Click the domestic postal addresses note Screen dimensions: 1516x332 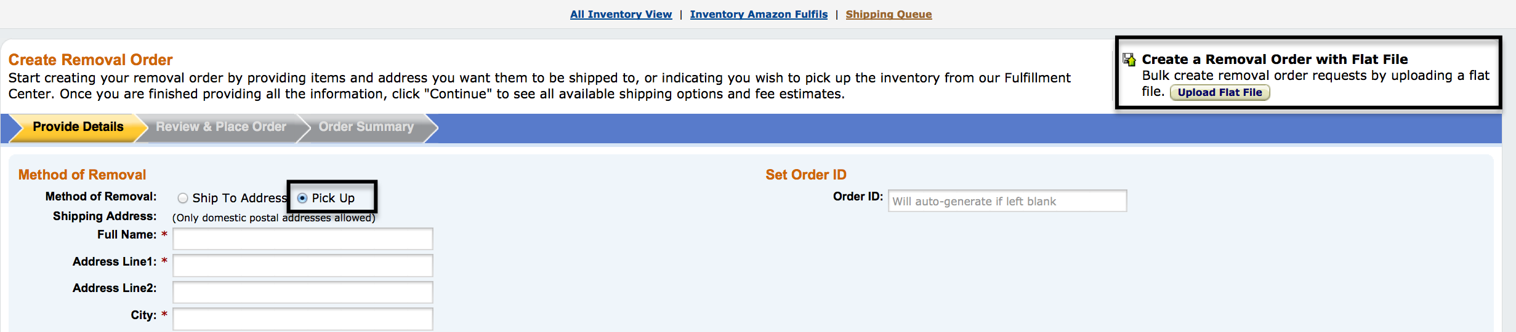(x=273, y=218)
